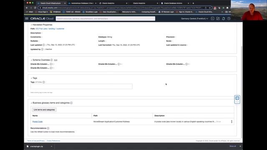Click the info icon beside Business glossary heading
The height and width of the screenshot is (150, 267).
point(71,103)
